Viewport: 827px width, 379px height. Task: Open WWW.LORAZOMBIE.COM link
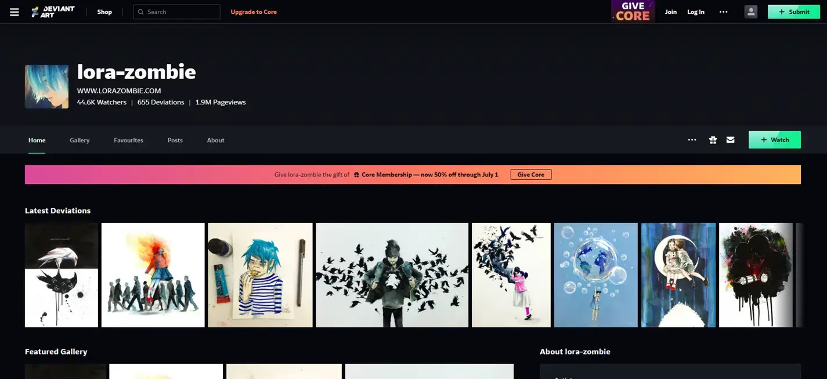pyautogui.click(x=119, y=91)
